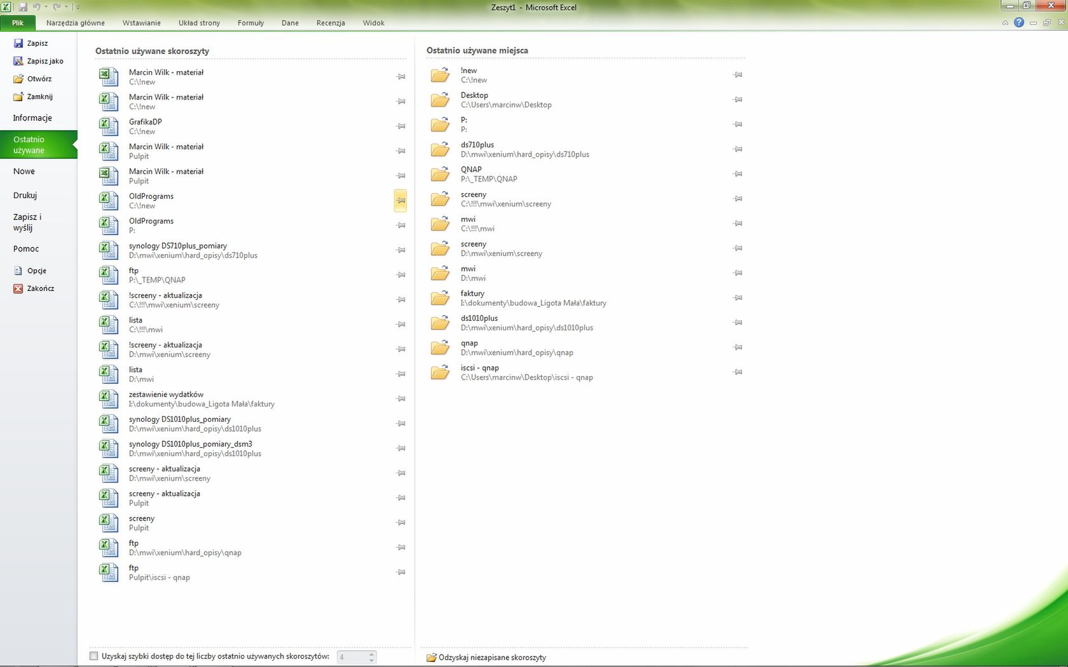Viewport: 1068px width, 667px height.
Task: Open the Drukuj section
Action: coord(25,196)
